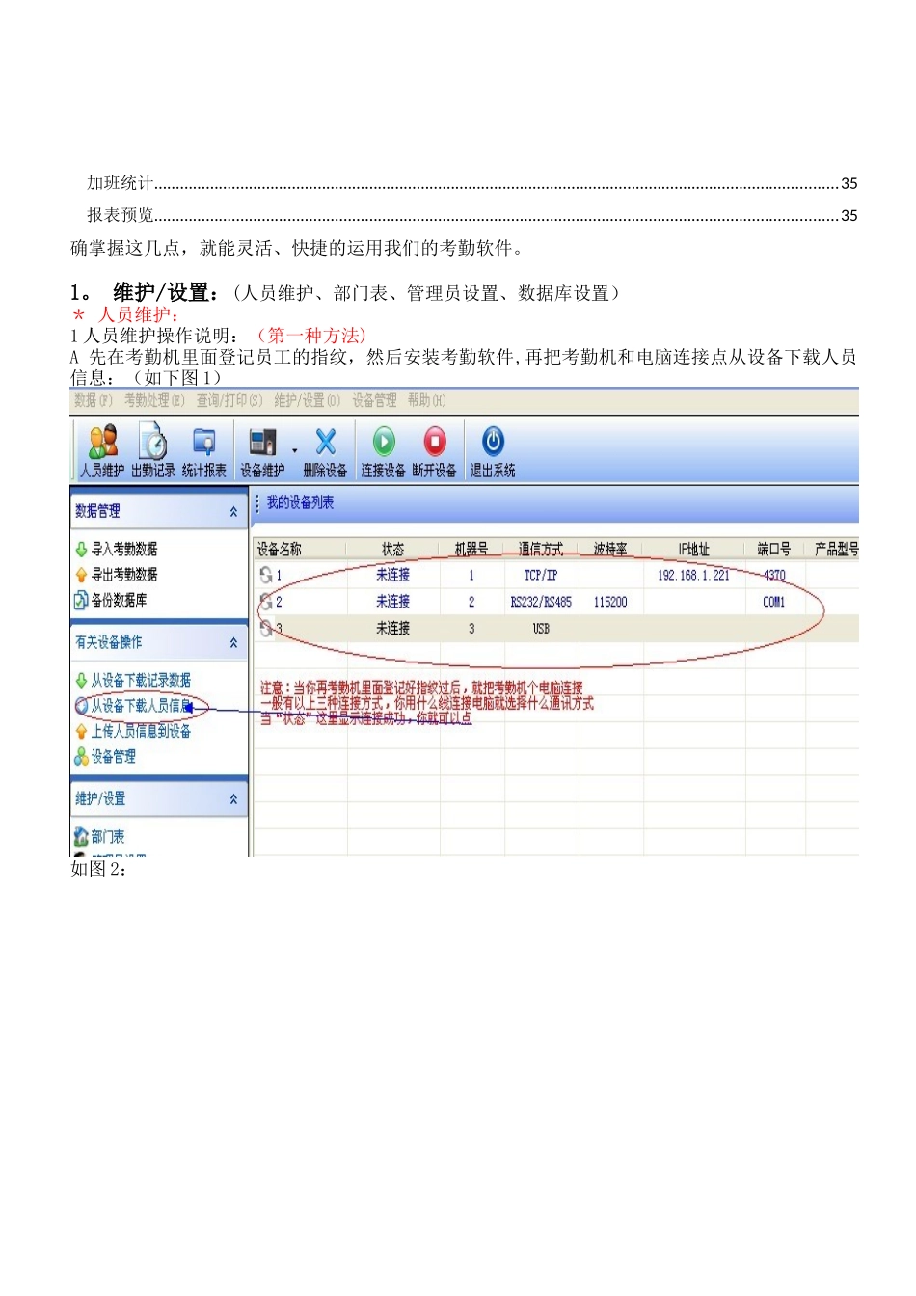Click the 退出系统 power icon
The height and width of the screenshot is (1296, 916).
[x=493, y=442]
